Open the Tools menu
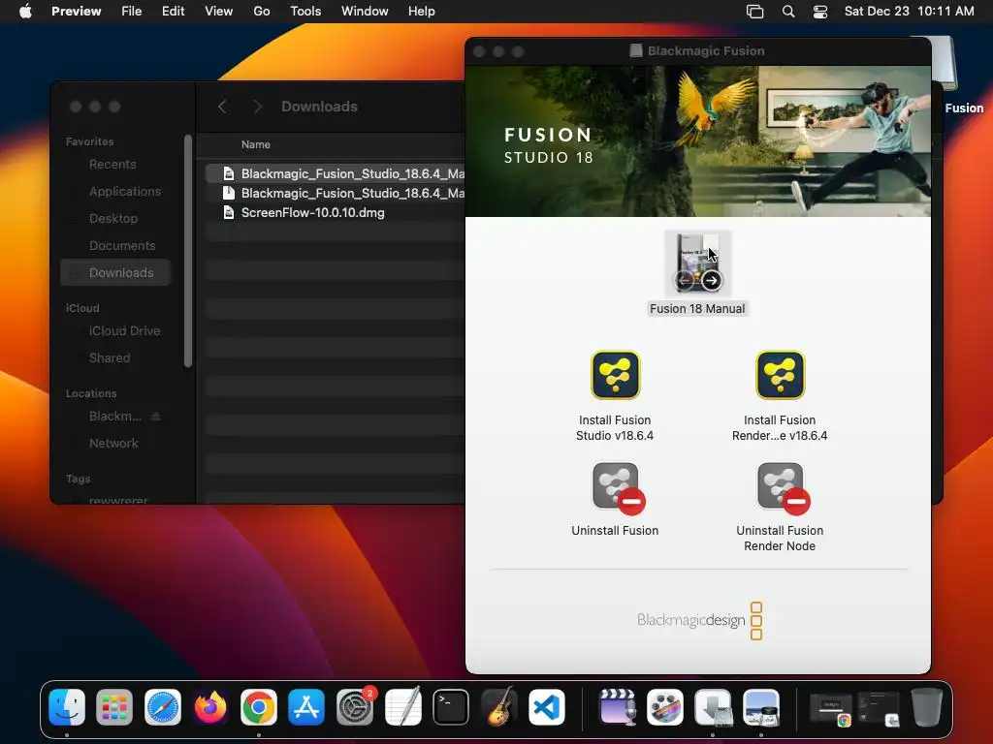 coord(305,12)
